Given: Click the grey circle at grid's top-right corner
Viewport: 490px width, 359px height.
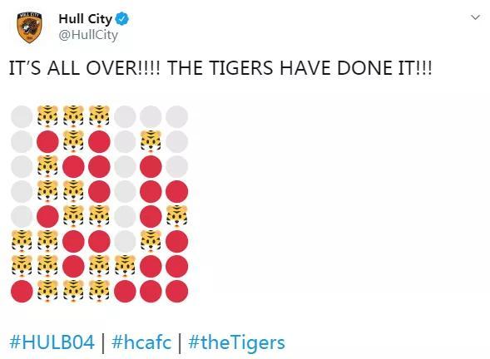Looking at the screenshot, I should point(177,116).
